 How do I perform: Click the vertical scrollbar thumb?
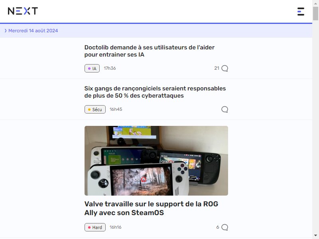point(315,14)
